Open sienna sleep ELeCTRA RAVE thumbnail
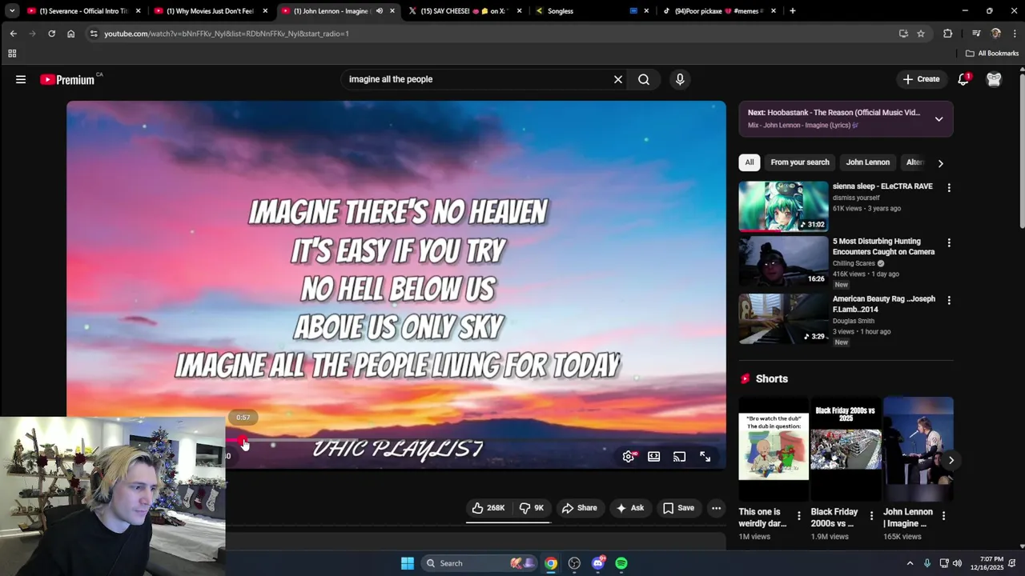The width and height of the screenshot is (1025, 576). pos(783,206)
